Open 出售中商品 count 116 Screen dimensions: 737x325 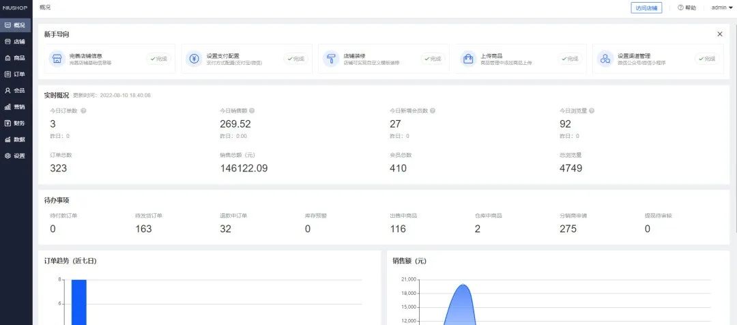click(x=398, y=229)
